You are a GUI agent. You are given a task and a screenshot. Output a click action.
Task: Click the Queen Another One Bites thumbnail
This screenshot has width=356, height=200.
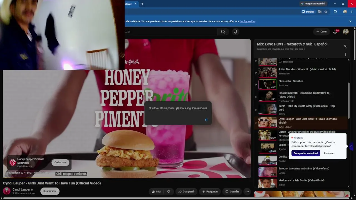click(268, 135)
